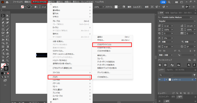This screenshot has height=103, width=197.
Task: Select the Curvature tool
Action: [7, 23]
